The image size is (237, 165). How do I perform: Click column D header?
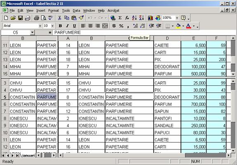click(167, 39)
